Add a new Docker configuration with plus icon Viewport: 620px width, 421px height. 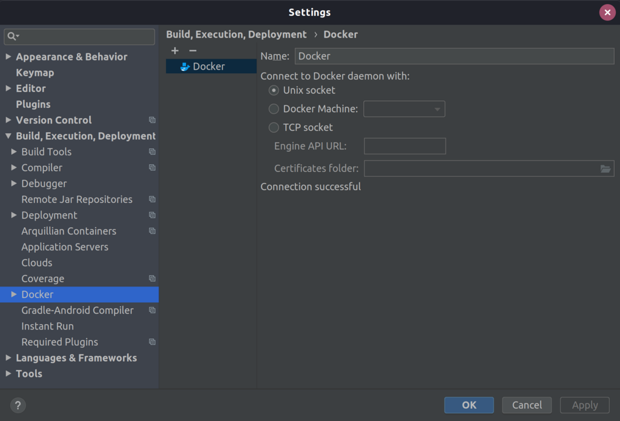pos(175,50)
